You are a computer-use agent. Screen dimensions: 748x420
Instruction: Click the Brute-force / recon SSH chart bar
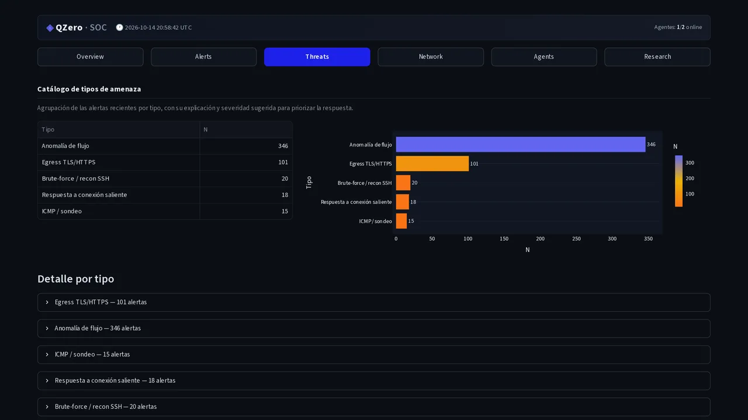[x=403, y=183]
